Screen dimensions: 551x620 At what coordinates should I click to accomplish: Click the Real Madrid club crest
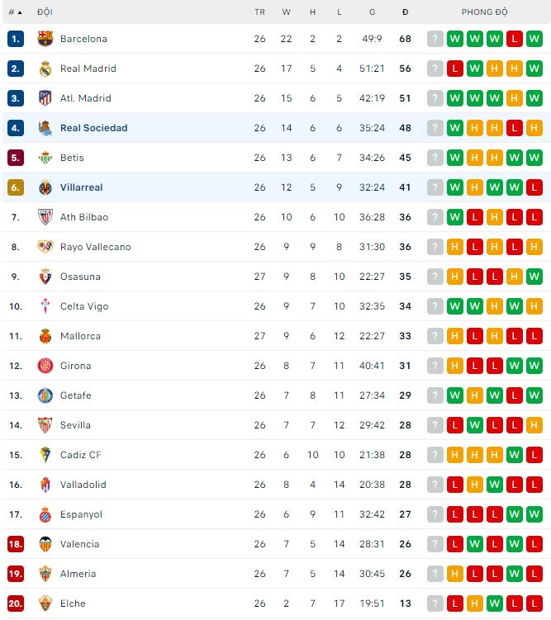point(45,69)
